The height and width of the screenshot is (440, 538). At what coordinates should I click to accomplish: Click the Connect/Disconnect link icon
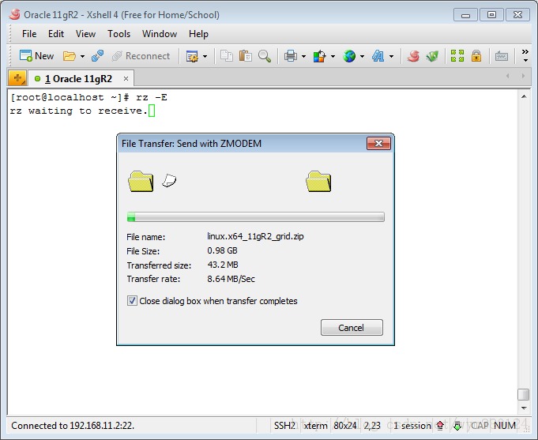coord(98,56)
